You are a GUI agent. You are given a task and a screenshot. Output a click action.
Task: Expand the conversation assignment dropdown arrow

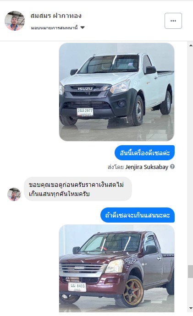(83, 27)
